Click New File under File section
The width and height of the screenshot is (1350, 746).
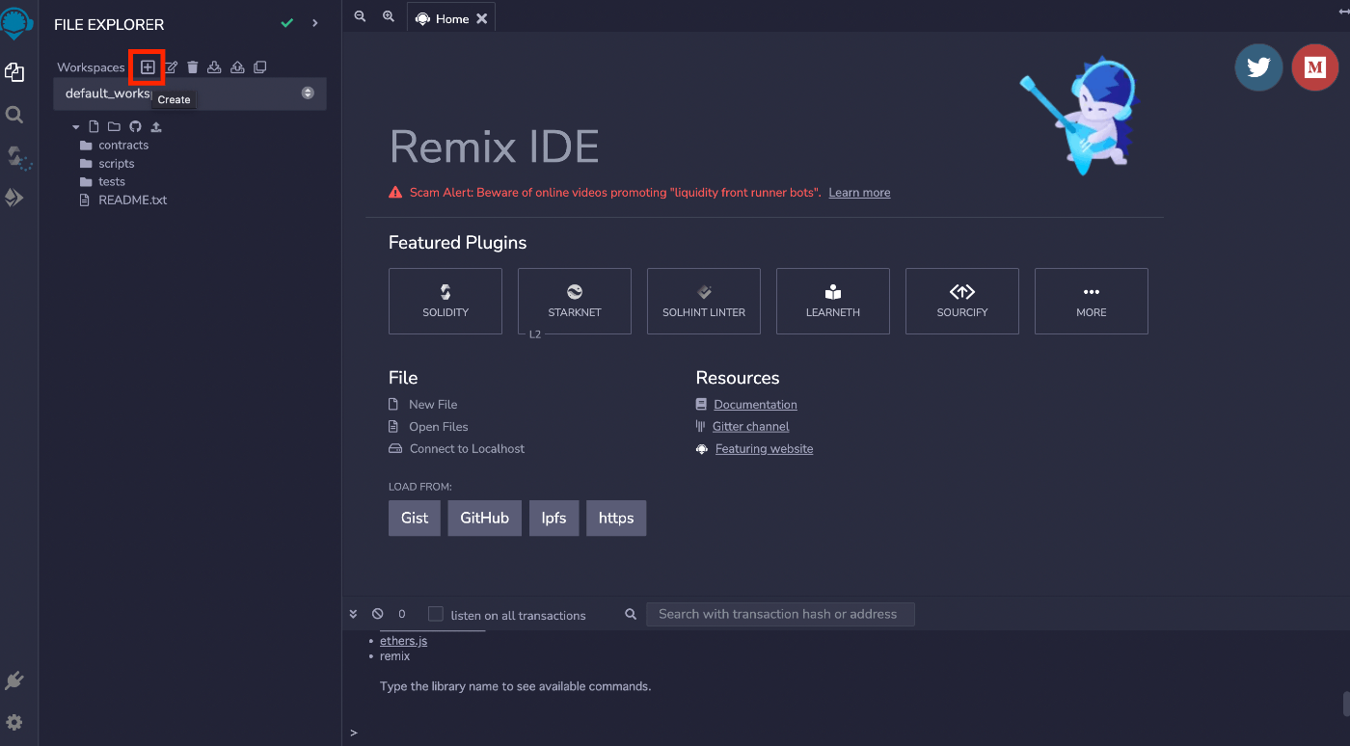[433, 405]
